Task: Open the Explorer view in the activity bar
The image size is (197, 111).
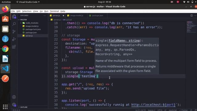Action: [x=14, y=16]
